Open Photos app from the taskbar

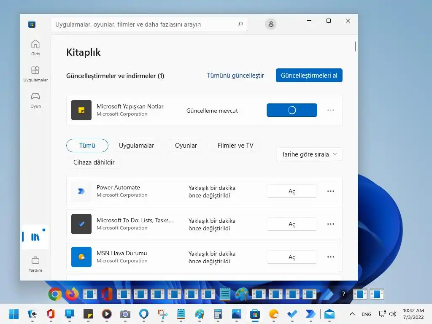pos(236,314)
